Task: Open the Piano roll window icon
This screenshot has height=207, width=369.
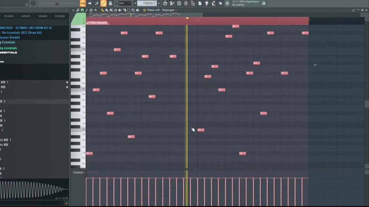Action: (x=172, y=3)
